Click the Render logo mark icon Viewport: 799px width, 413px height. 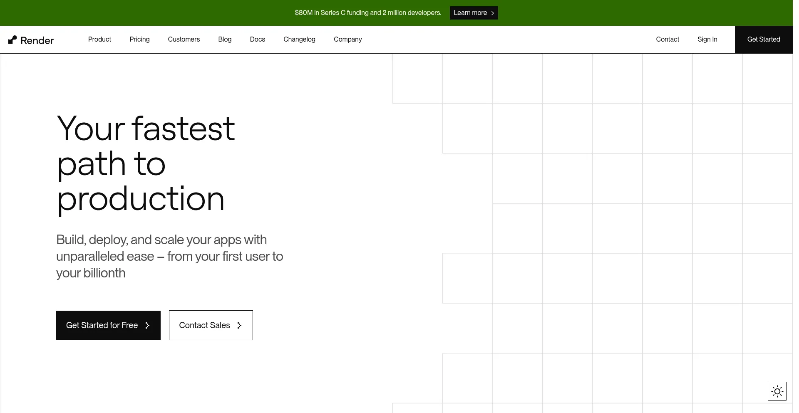12,40
